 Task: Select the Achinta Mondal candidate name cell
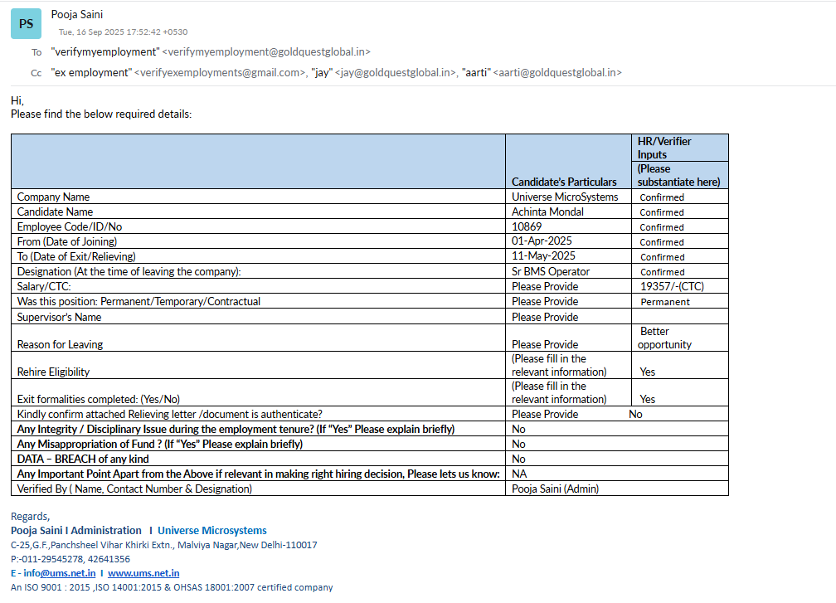coord(547,212)
